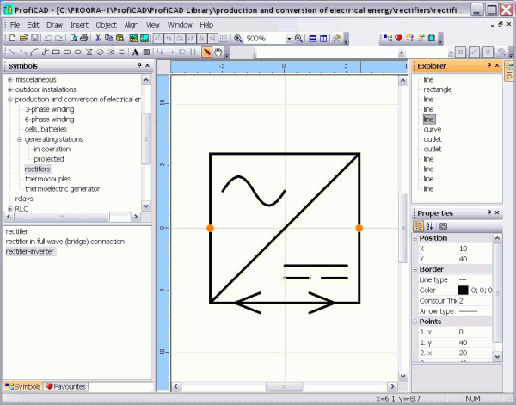The height and width of the screenshot is (405, 516).
Task: Collapse production and conversion tree node
Action: 10,100
